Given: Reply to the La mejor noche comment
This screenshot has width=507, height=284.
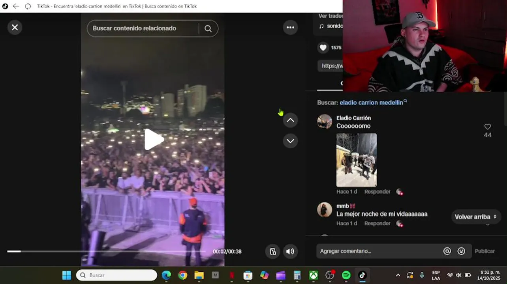Looking at the screenshot, I should click(x=377, y=223).
